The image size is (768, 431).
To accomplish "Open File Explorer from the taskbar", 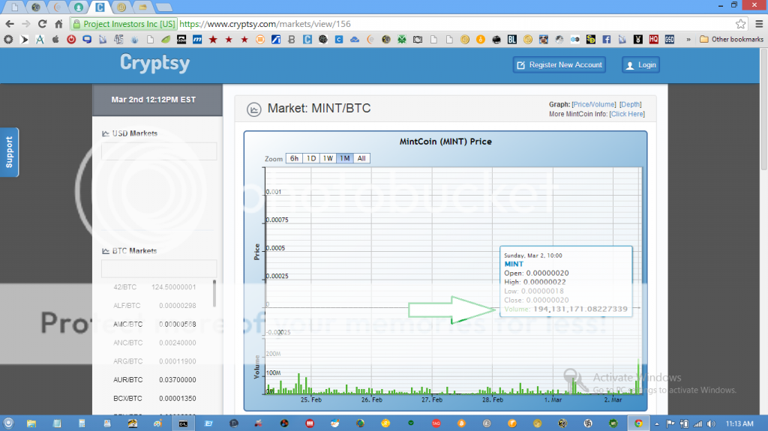I will click(31, 424).
